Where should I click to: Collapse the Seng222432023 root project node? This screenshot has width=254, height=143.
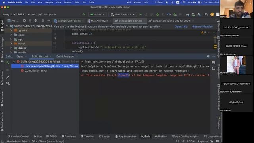pos(7,26)
